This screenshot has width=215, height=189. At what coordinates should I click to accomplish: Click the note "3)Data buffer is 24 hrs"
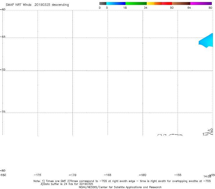tap(67, 184)
